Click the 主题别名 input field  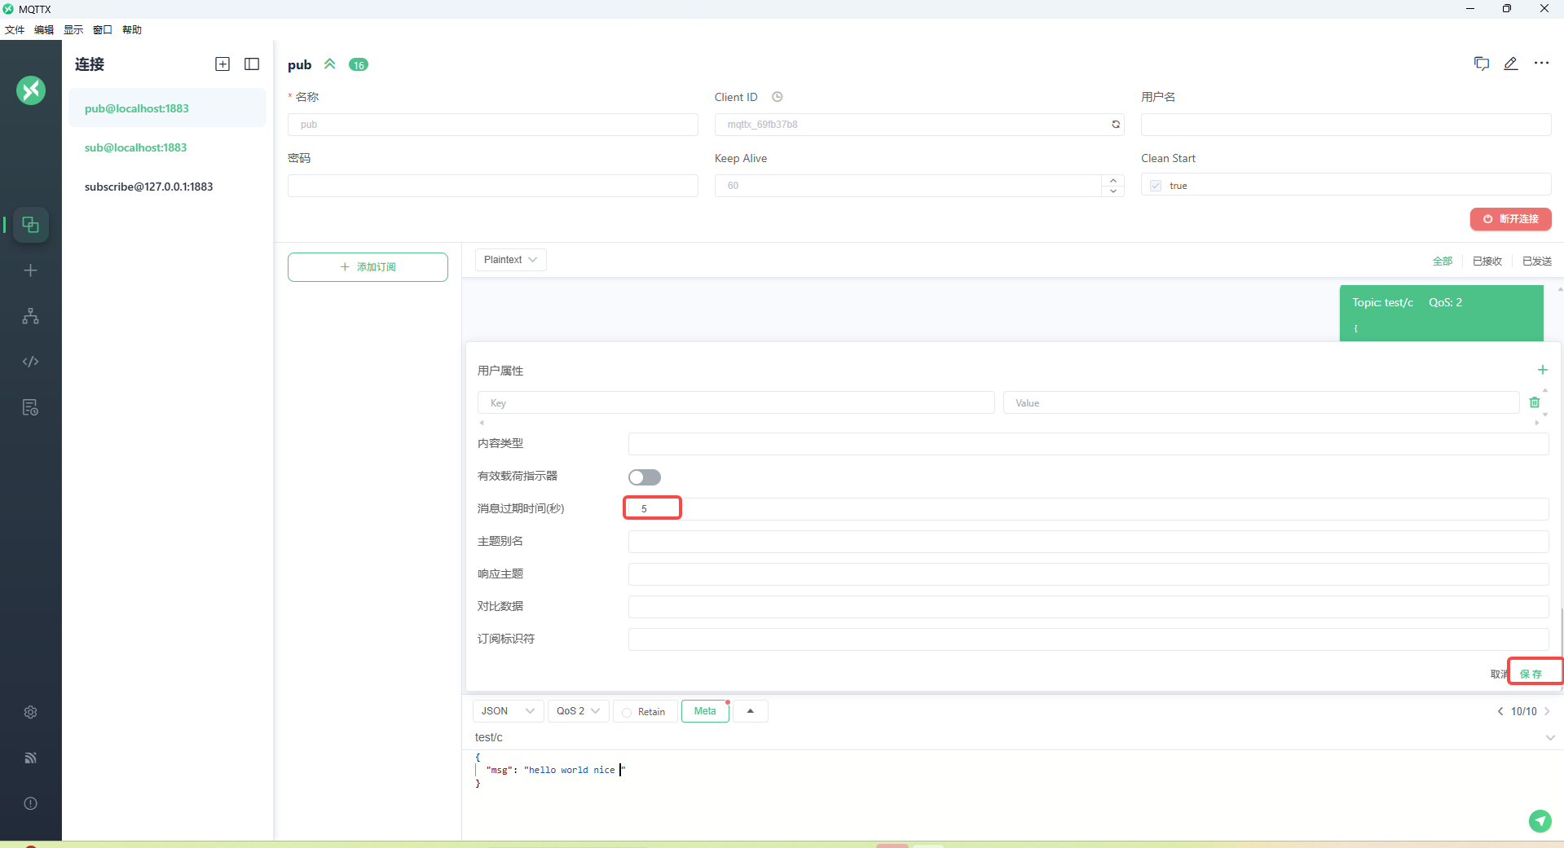[1088, 542]
